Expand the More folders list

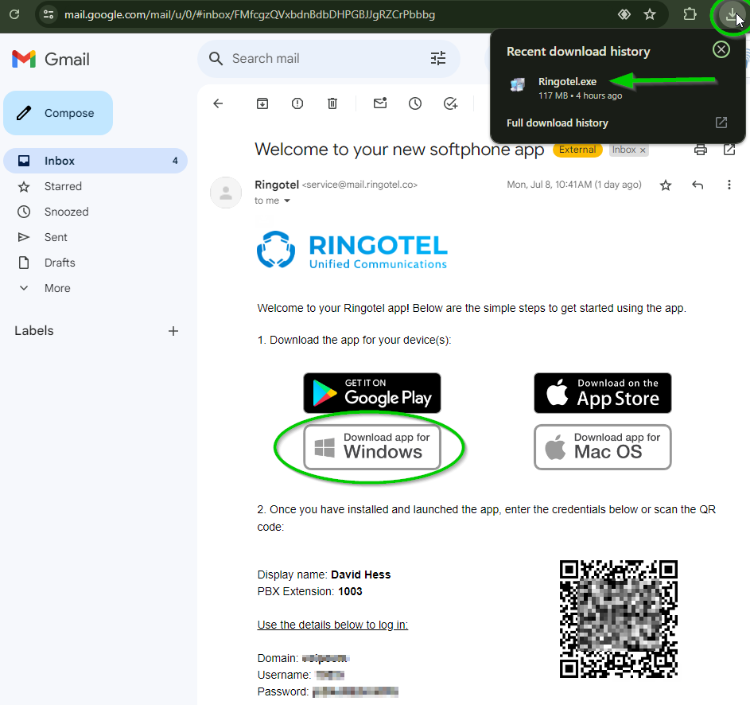57,288
